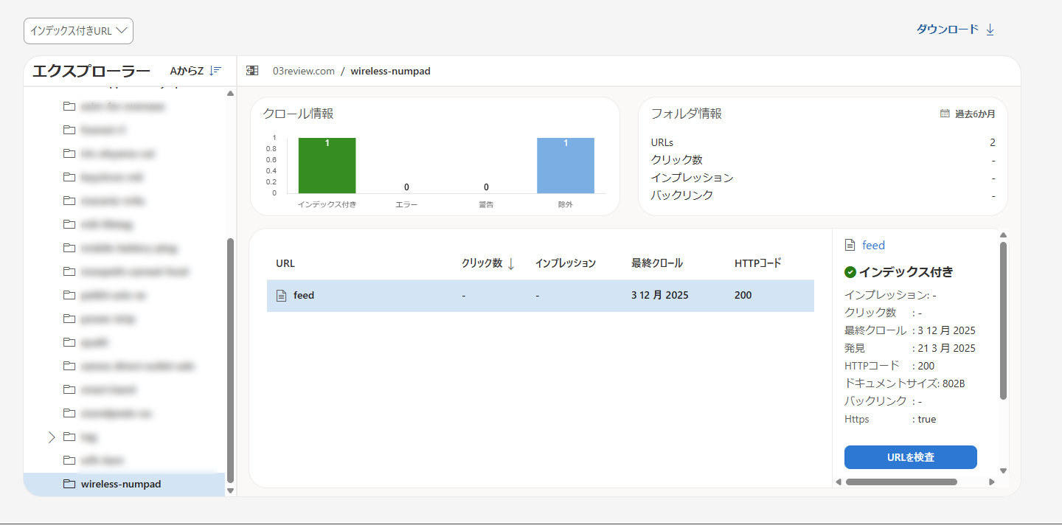Viewport: 1062px width, 531px height.
Task: Click the HTTPコード column header
Action: [757, 263]
